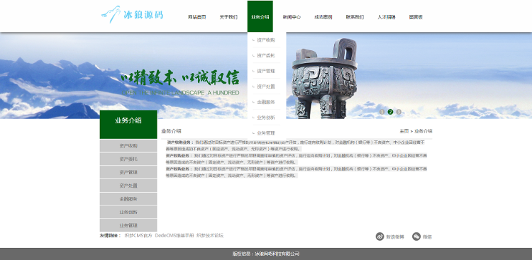Click the 冰狼源码 wolf logo

(x=133, y=15)
